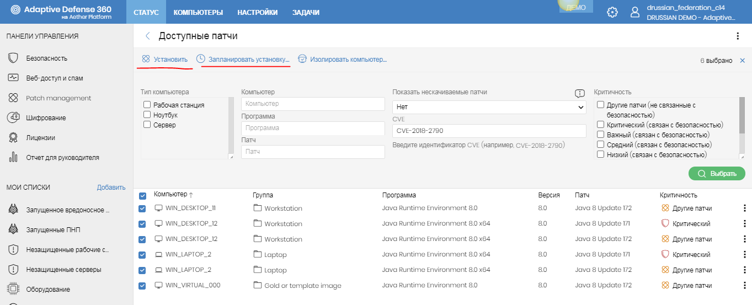Viewport: 752px width, 305px height.
Task: Click the Добавить link in Мои списки
Action: 111,188
